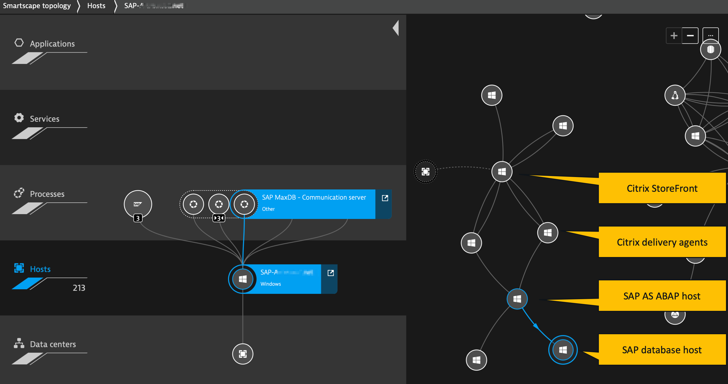Select the Windows node linked by two lines to StoreFront

(x=563, y=126)
